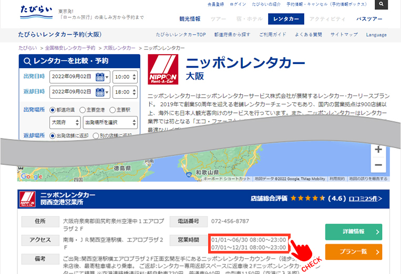
Task: Click the search magnifier icon at top right
Action: click(381, 4)
